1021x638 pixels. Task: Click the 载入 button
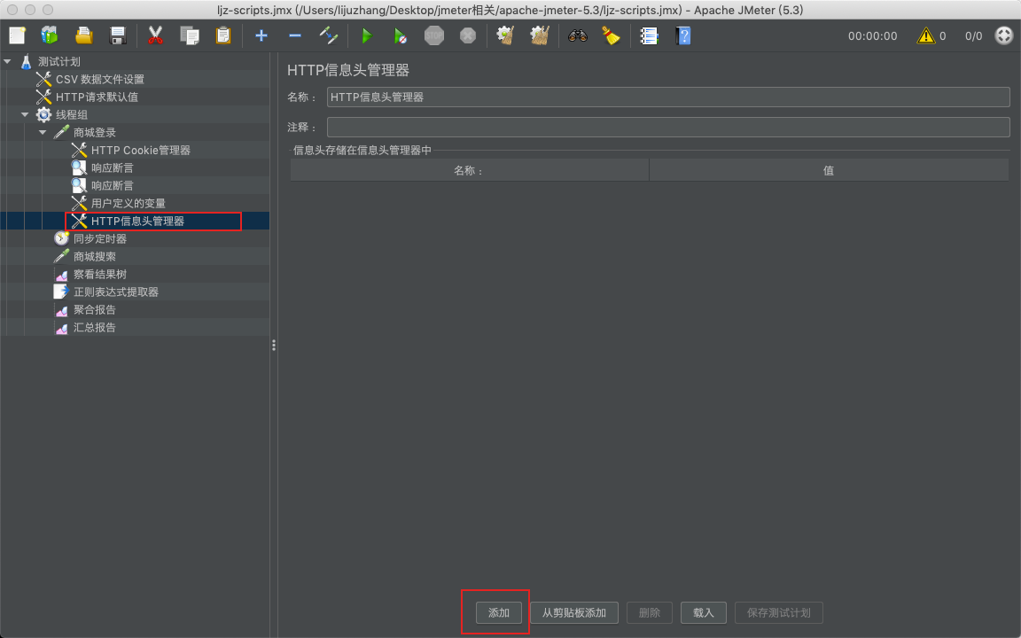(x=703, y=612)
